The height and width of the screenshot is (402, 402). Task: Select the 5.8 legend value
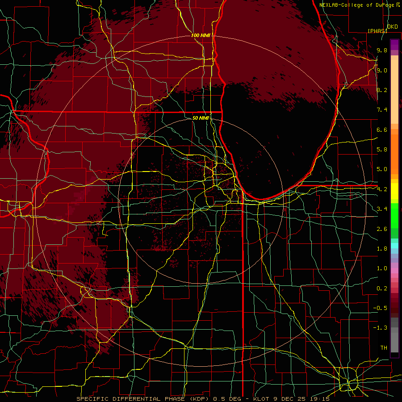(382, 150)
